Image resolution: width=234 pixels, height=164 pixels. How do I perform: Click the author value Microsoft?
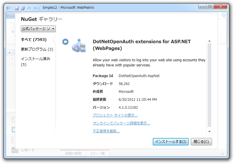tap(126, 92)
